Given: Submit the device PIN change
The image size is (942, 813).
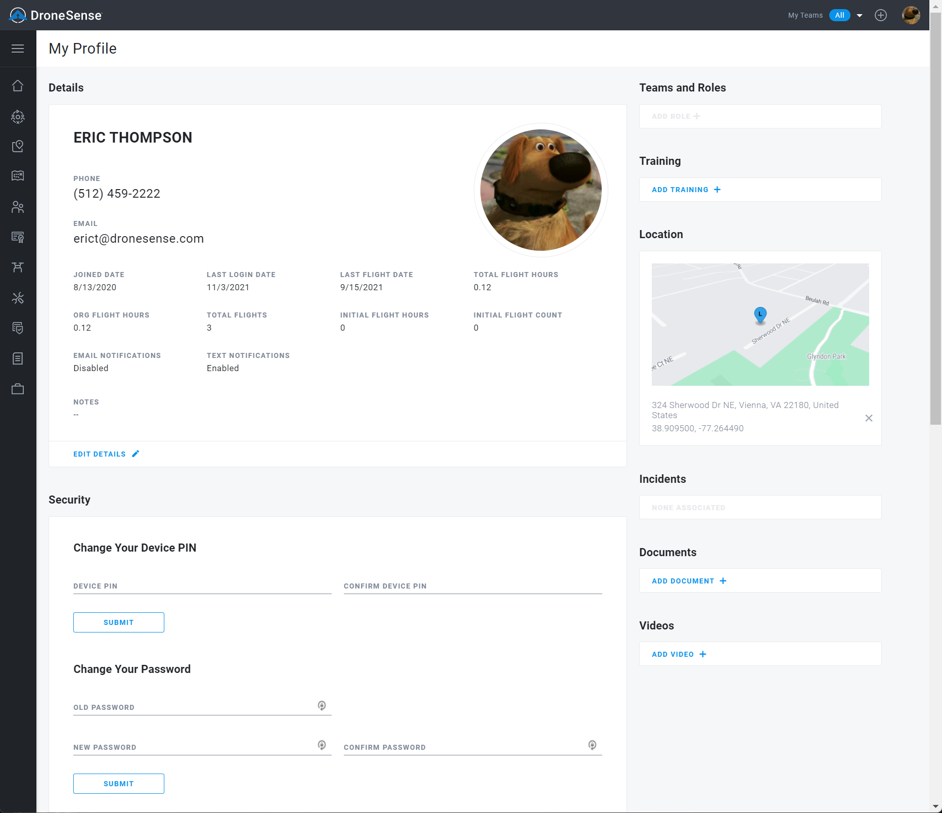Looking at the screenshot, I should pyautogui.click(x=119, y=622).
